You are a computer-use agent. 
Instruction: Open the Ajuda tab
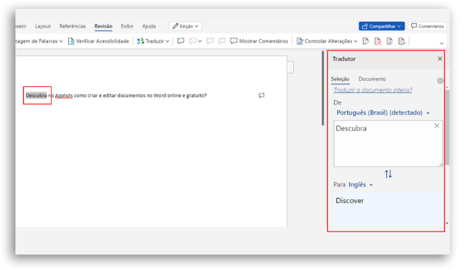point(149,26)
